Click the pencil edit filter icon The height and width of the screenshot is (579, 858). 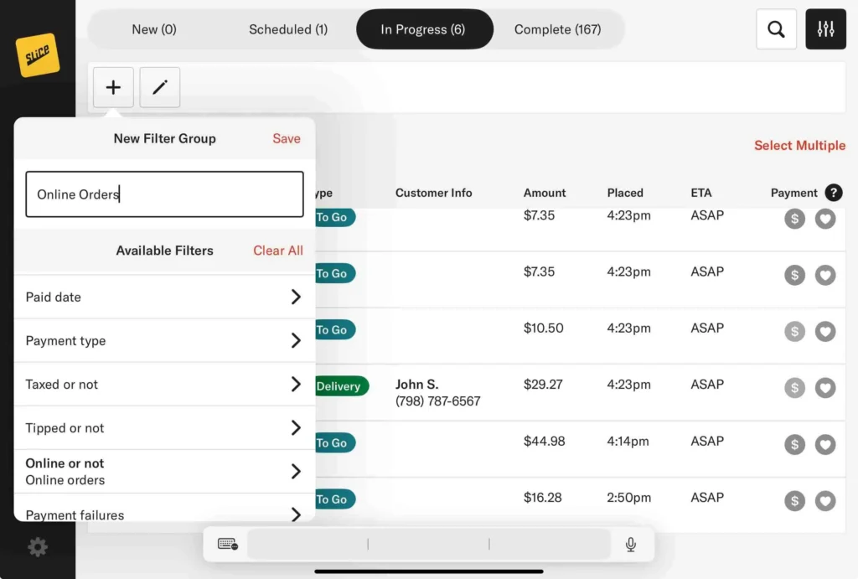(x=160, y=87)
